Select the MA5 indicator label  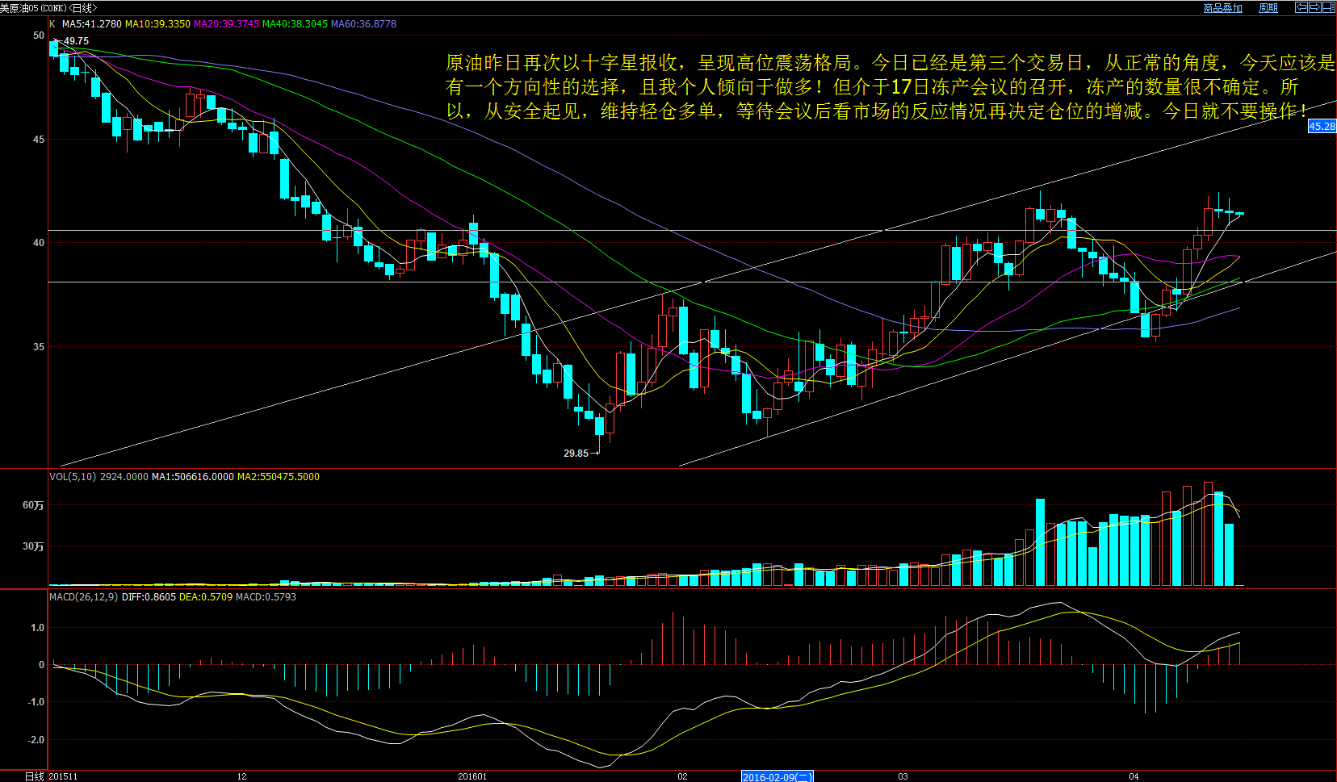pos(91,24)
